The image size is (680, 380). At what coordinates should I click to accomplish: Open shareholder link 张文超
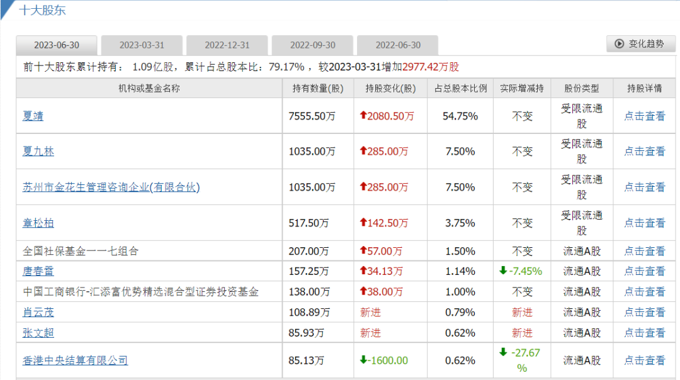pyautogui.click(x=38, y=332)
